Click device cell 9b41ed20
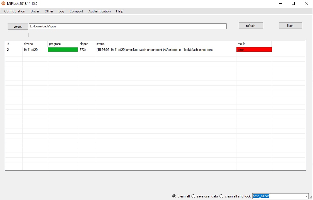This screenshot has height=200, width=313. pos(31,50)
